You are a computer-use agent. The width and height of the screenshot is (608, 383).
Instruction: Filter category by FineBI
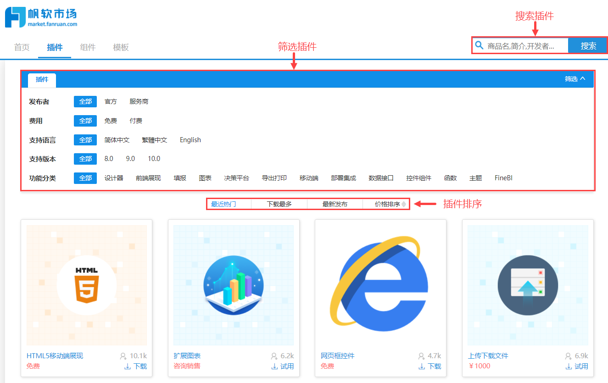tap(503, 178)
